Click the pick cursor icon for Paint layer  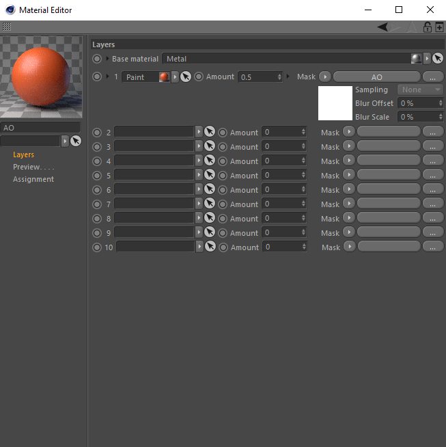pyautogui.click(x=186, y=77)
